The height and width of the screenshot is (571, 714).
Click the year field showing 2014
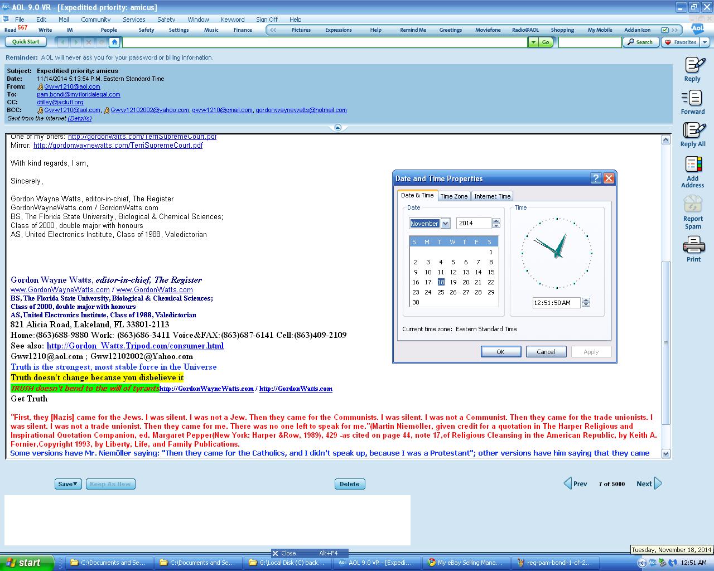(474, 223)
